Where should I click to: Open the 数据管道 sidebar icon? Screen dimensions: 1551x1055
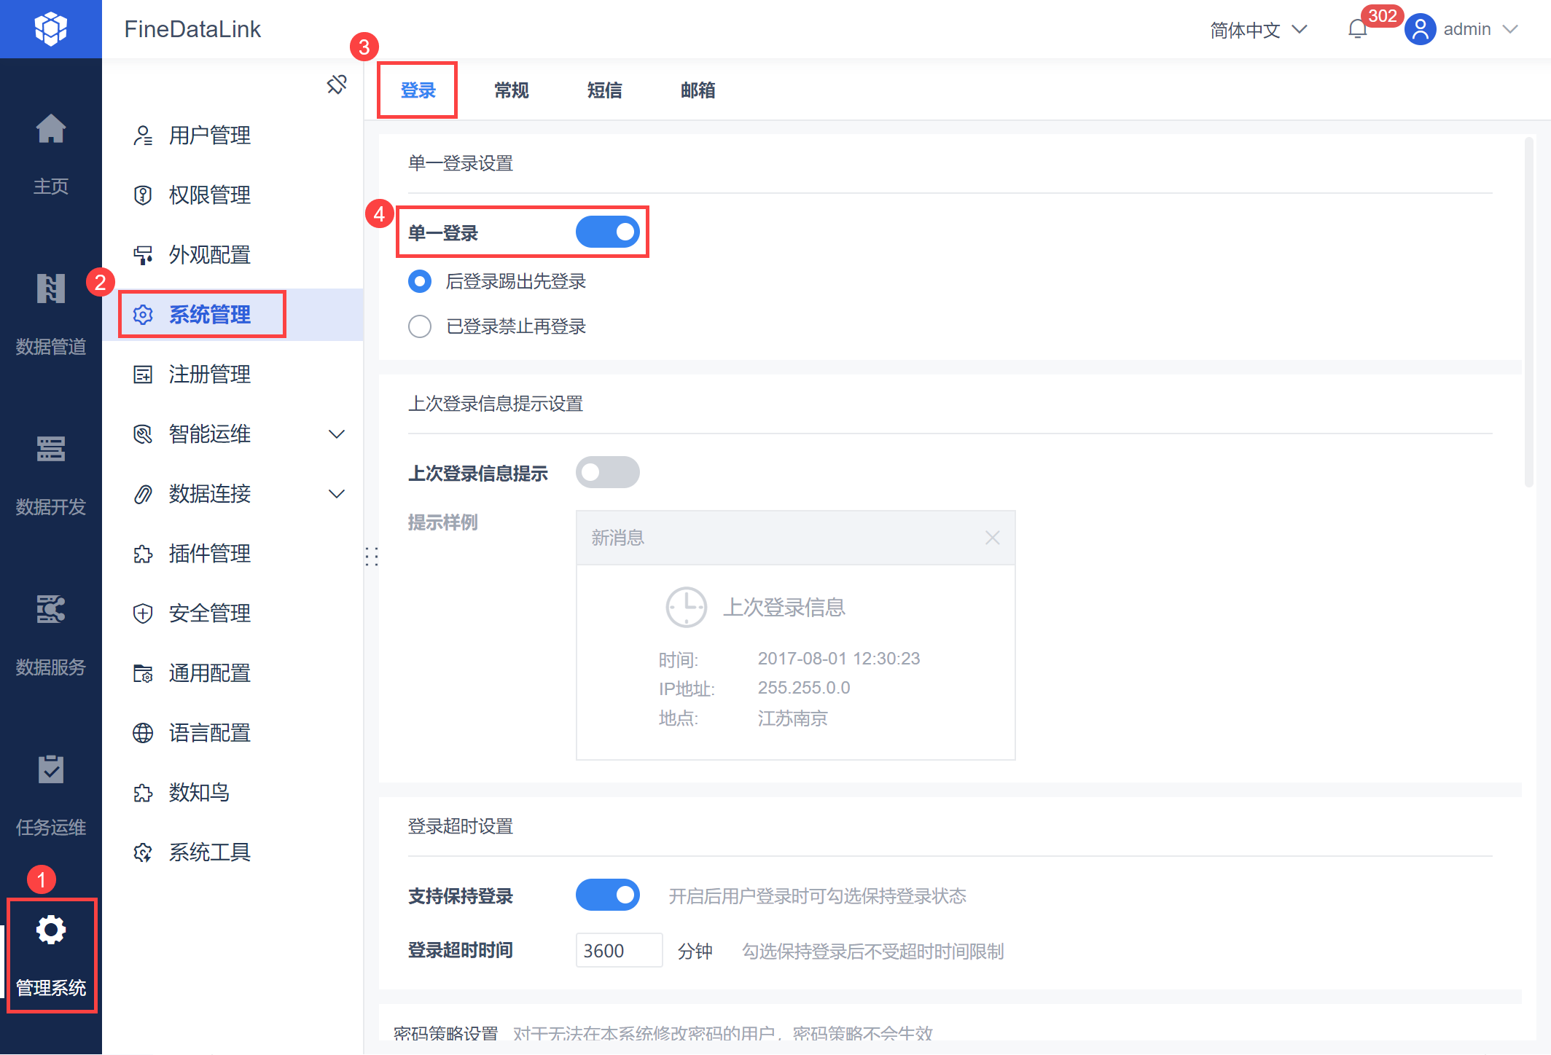coord(50,290)
